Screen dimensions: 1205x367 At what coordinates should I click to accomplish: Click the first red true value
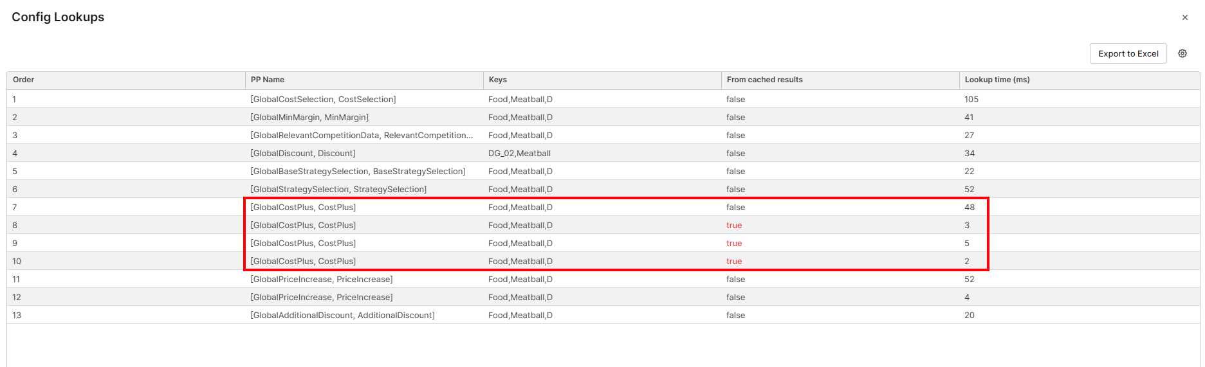[734, 225]
